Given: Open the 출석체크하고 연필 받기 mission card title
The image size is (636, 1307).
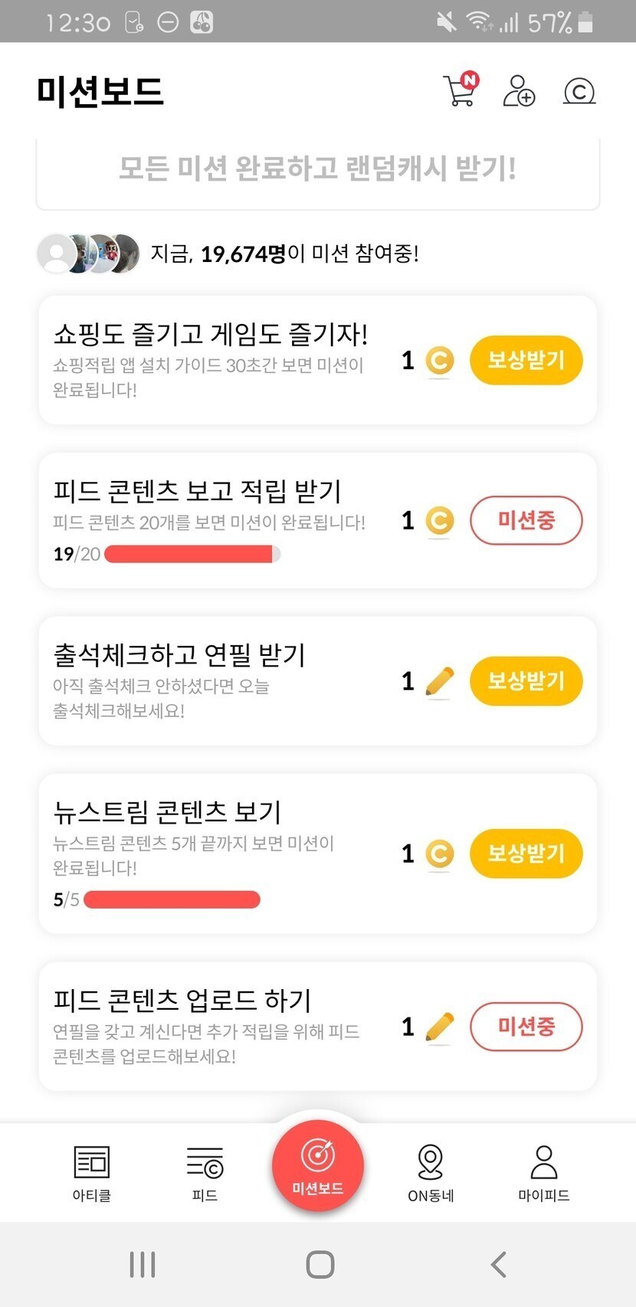Looking at the screenshot, I should [x=179, y=655].
